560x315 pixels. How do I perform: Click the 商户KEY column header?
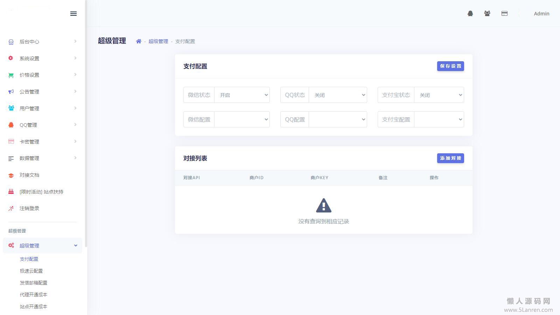pos(320,178)
